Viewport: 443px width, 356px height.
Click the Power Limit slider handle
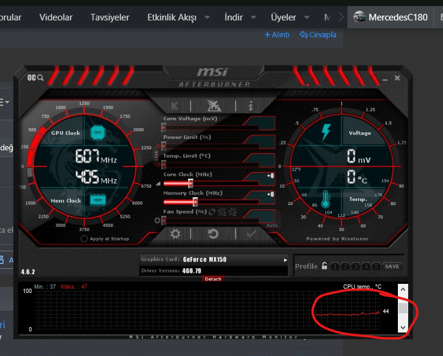tap(163, 146)
